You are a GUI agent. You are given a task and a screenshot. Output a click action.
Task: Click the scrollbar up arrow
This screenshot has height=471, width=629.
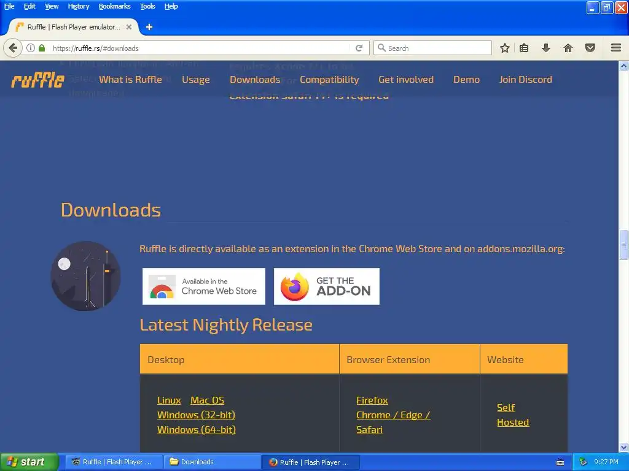click(x=623, y=66)
